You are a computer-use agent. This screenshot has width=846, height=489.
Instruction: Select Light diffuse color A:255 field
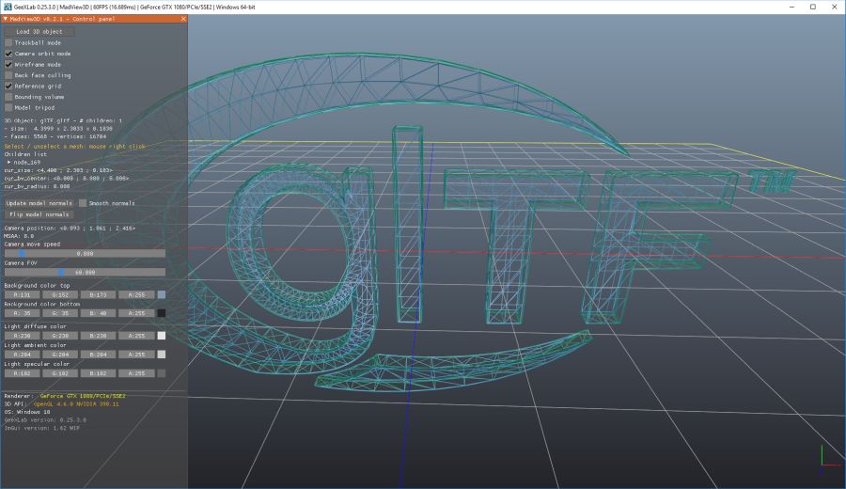tap(136, 336)
